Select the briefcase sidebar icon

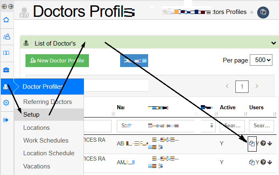coord(6,70)
